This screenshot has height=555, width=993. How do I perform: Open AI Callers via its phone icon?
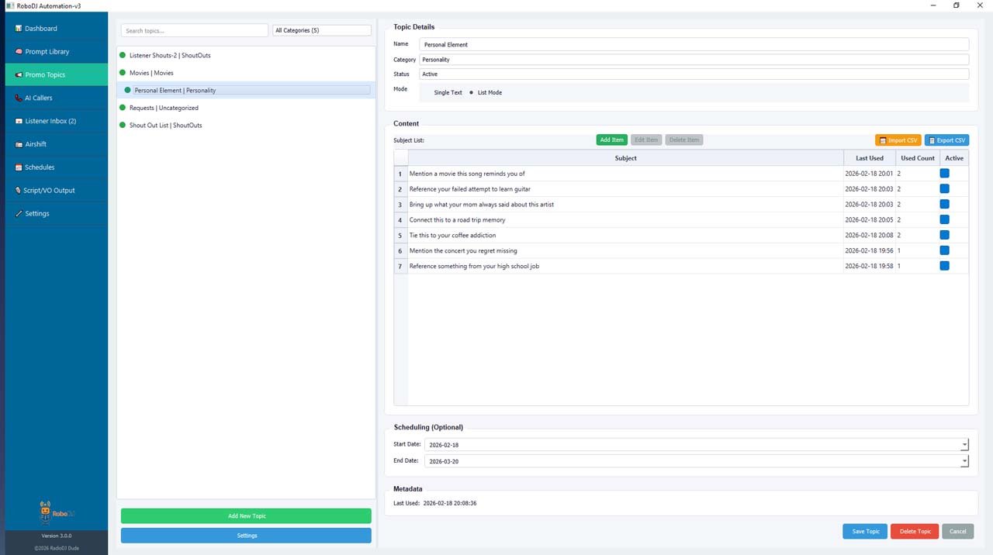pos(19,98)
